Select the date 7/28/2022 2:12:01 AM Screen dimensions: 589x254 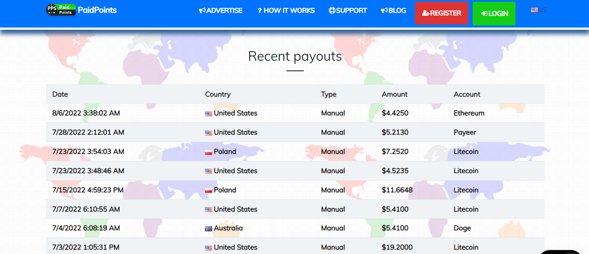coord(88,132)
